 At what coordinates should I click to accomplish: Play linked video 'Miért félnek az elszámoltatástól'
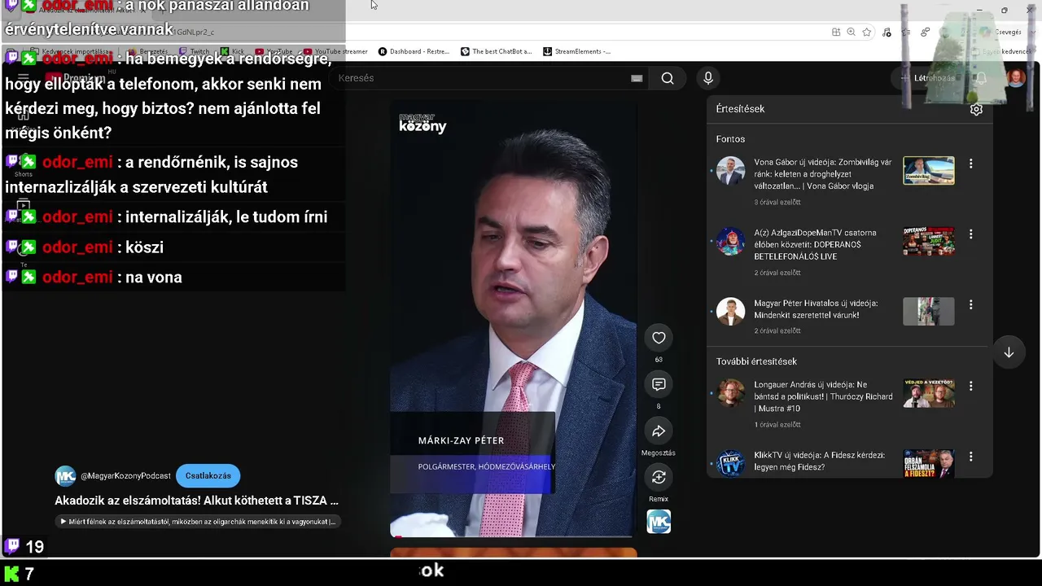[x=198, y=522]
